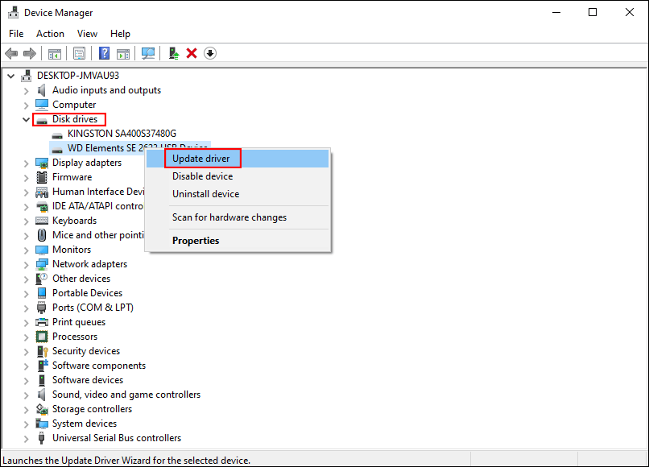This screenshot has height=467, width=649.
Task: Select Disable device in context menu
Action: (202, 176)
